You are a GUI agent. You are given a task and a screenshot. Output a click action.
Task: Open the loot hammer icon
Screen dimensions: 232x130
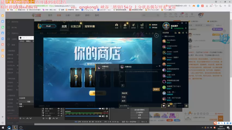pos(133,26)
